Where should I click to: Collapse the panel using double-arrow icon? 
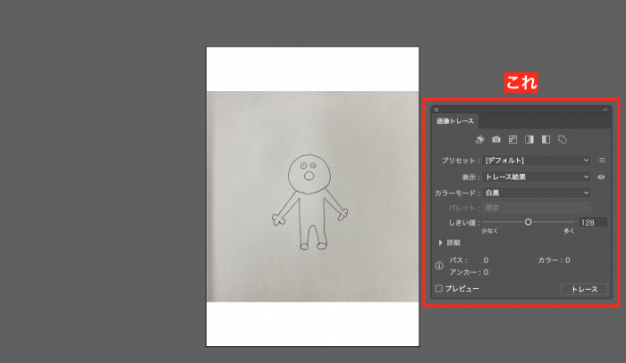[605, 110]
